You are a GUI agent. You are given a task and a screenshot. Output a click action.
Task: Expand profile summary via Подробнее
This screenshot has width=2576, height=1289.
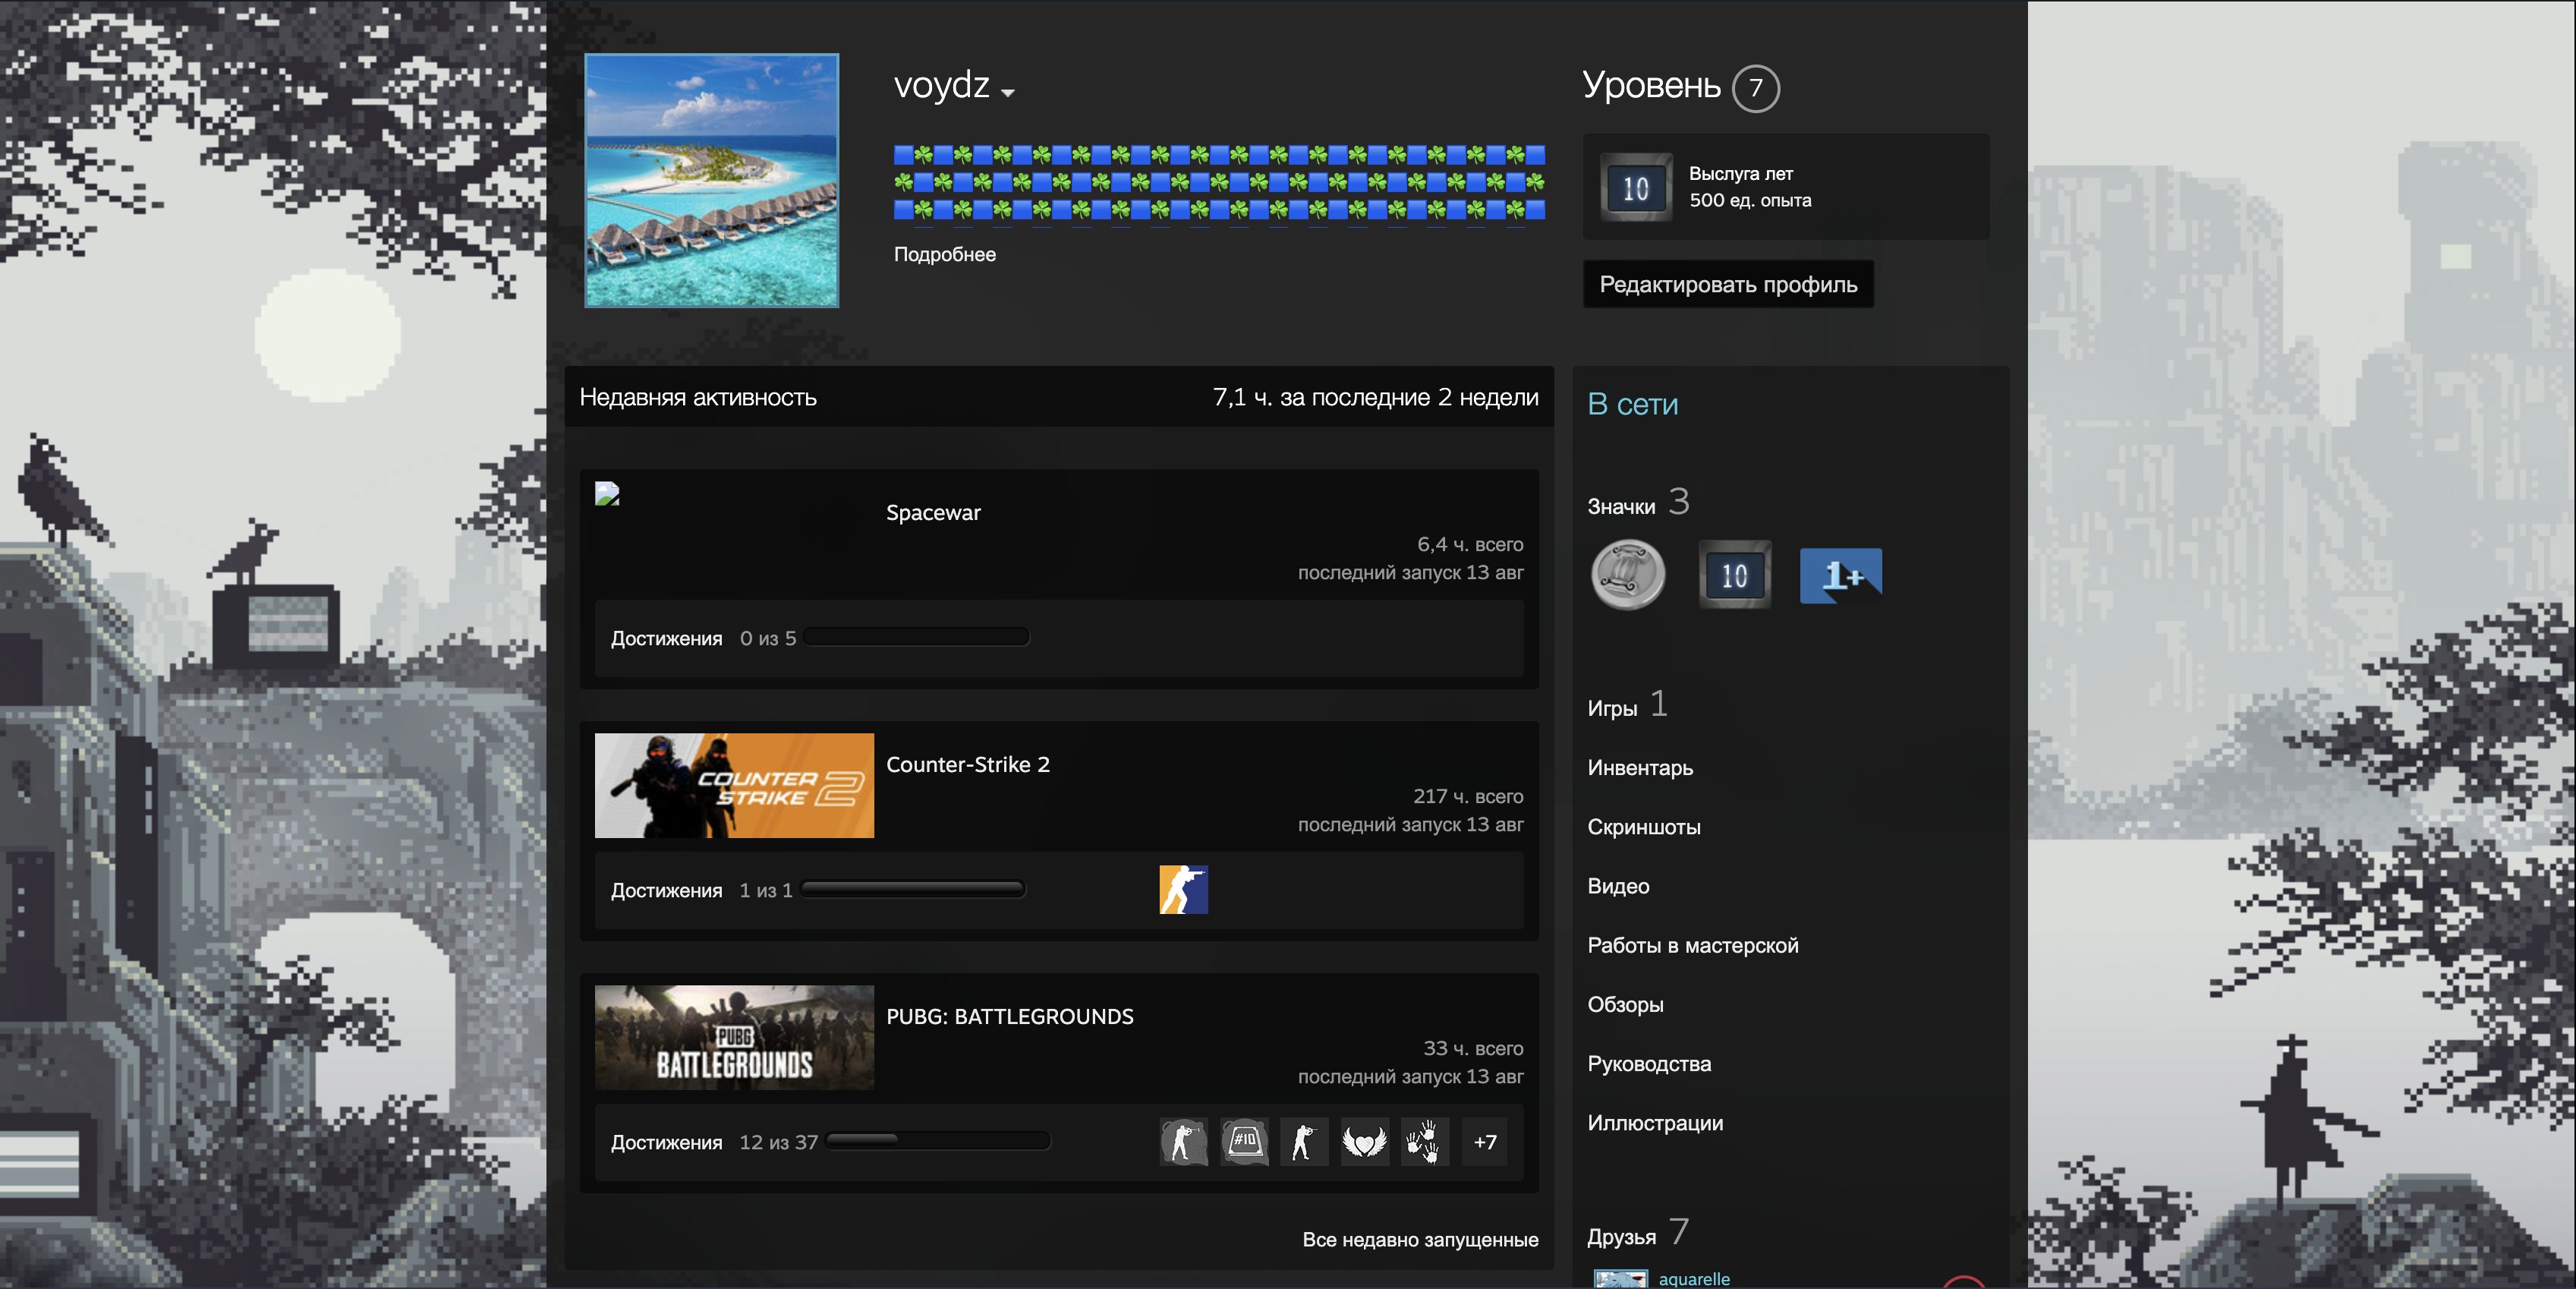[x=944, y=254]
